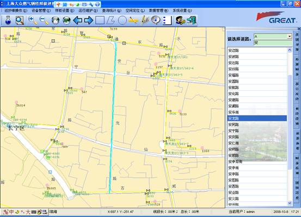Screen dimensions: 301x217
Task: Open the 系统设置 menu
Action: pyautogui.click(x=182, y=10)
